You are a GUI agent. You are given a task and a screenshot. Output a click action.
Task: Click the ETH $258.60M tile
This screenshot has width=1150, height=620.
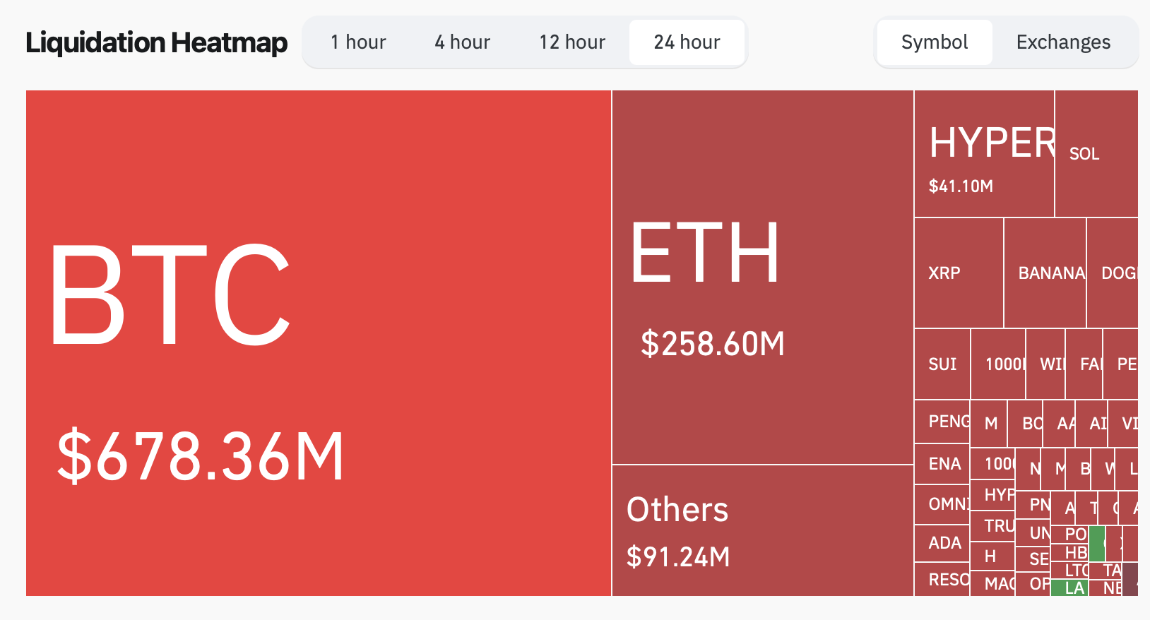coord(763,277)
